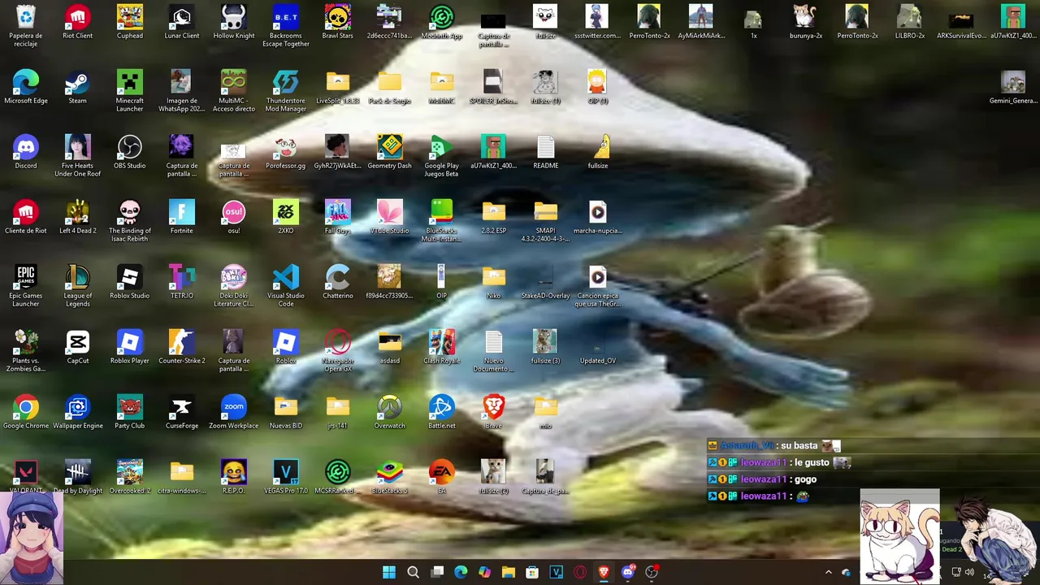Open taskbar Search
The width and height of the screenshot is (1040, 585).
pos(413,572)
